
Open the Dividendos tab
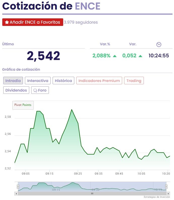tap(16, 90)
